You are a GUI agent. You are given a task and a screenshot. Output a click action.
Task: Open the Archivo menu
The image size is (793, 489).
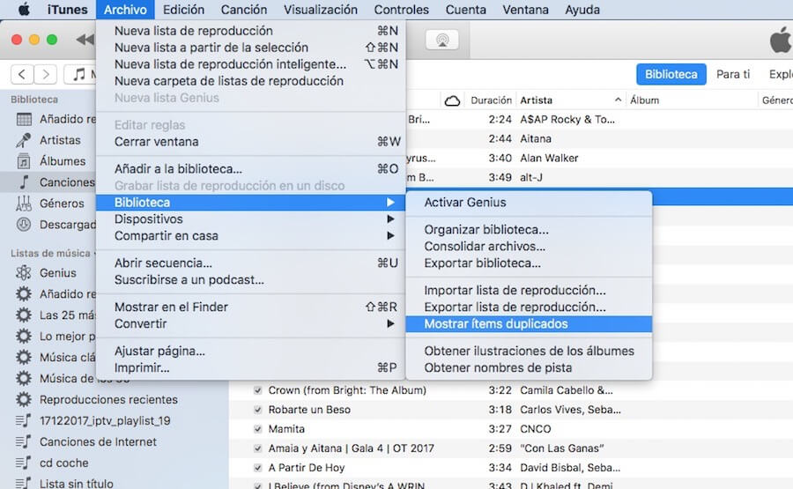coord(125,10)
